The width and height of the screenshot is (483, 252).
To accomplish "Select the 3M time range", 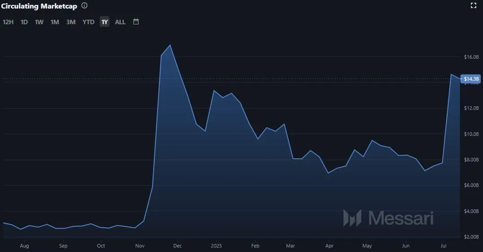I will [71, 22].
